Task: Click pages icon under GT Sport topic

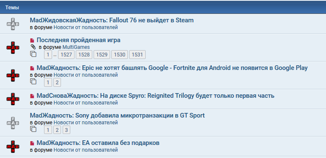Action: [x=33, y=129]
